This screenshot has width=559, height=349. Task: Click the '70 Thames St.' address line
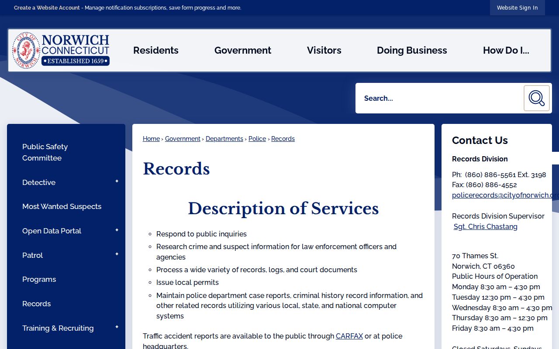pyautogui.click(x=475, y=256)
